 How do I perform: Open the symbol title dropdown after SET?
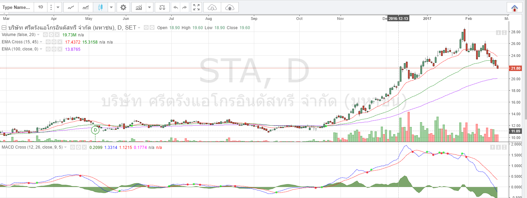pos(139,28)
